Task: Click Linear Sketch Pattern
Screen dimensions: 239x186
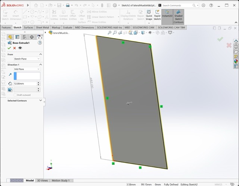Action: [100, 17]
